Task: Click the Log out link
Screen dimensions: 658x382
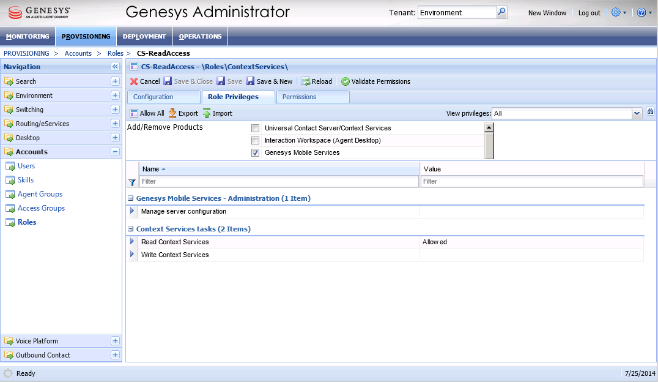Action: [x=589, y=13]
